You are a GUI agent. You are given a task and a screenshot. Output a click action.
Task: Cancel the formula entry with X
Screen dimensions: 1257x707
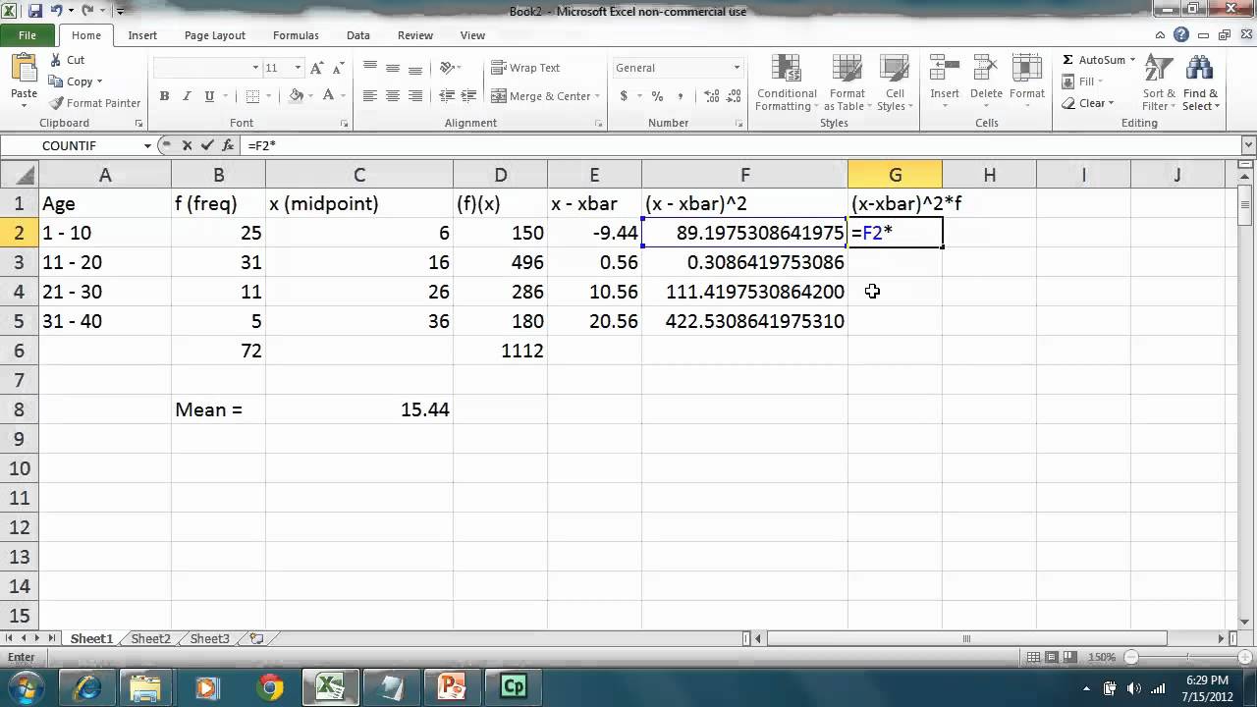[188, 145]
